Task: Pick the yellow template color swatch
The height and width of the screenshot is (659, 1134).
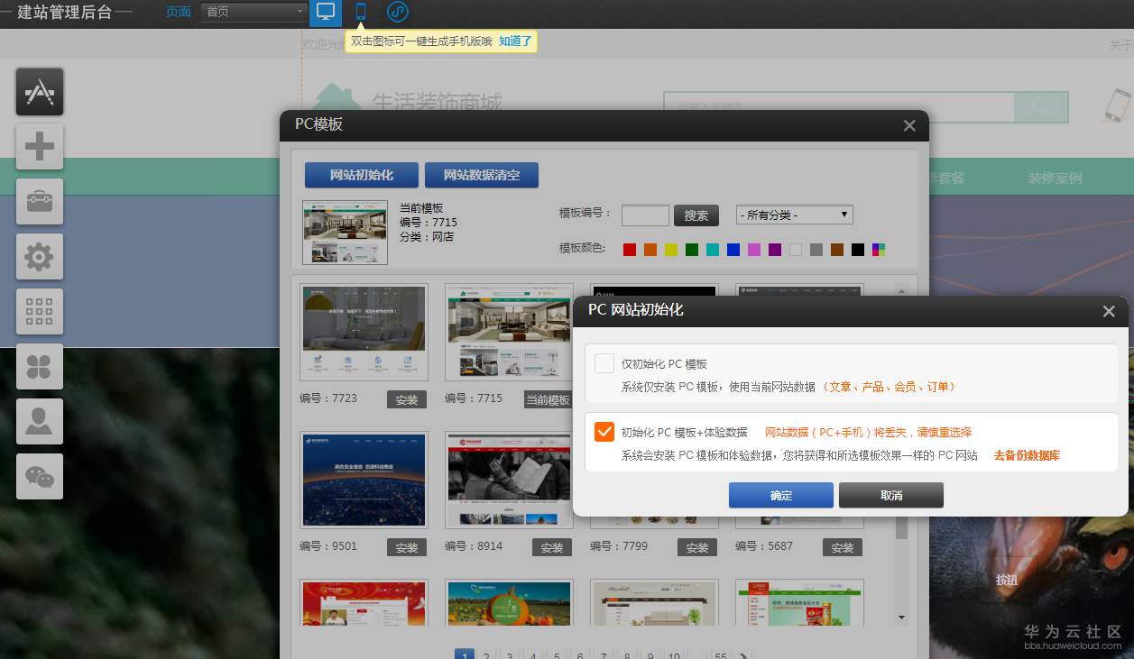Action: (x=671, y=250)
